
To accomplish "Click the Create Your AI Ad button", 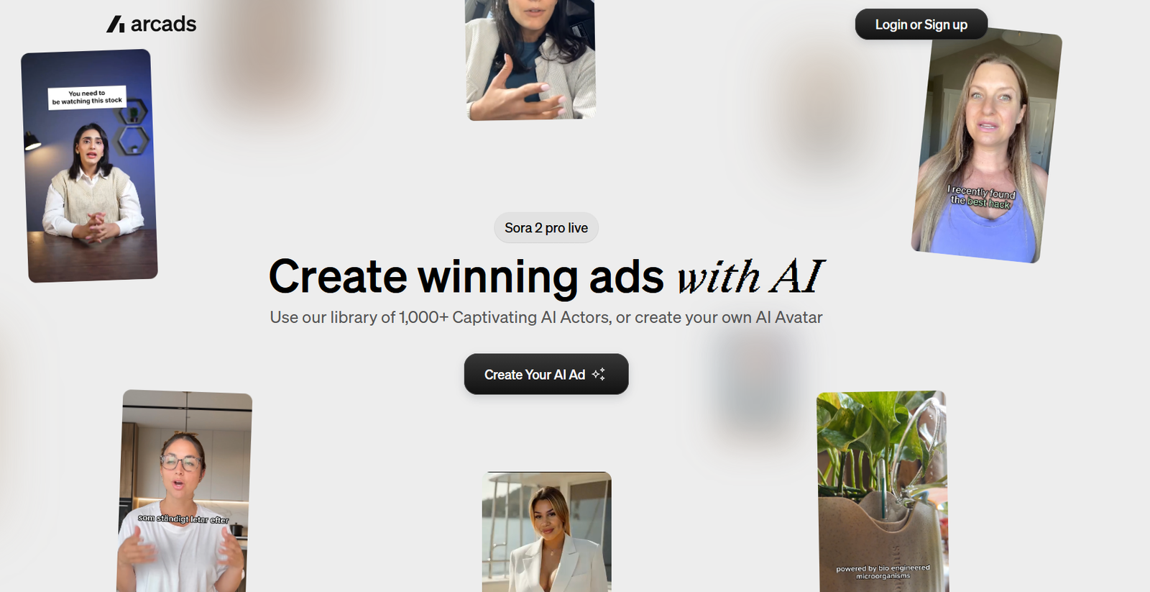I will click(546, 374).
